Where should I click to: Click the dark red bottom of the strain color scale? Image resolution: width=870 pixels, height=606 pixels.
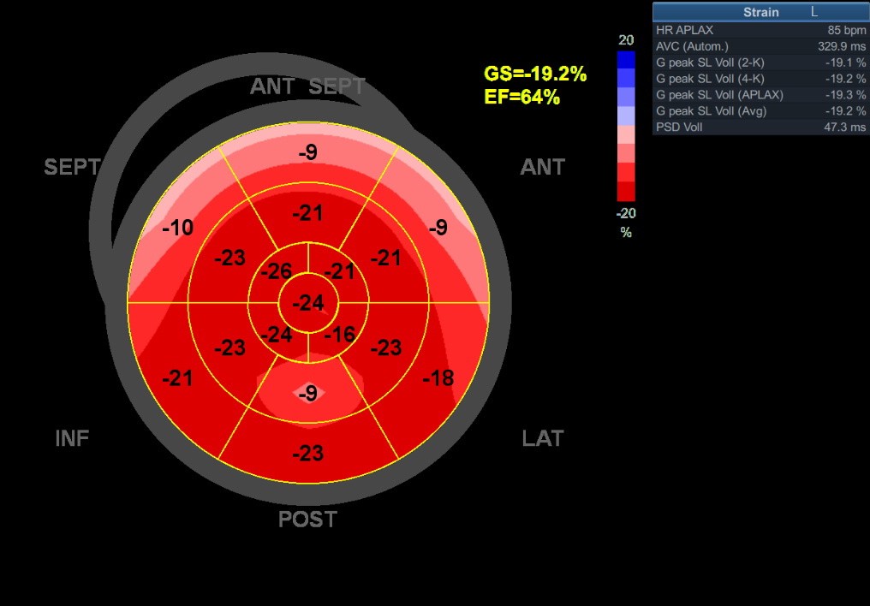(626, 191)
